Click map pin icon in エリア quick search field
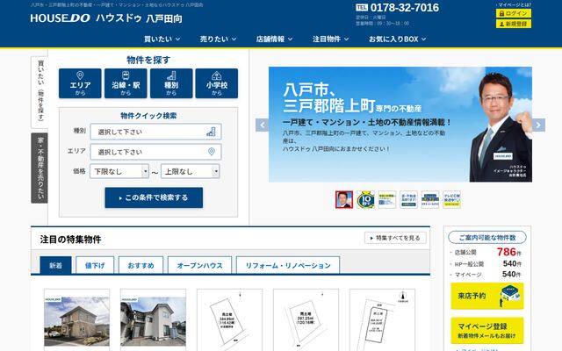Viewport: 562px width, 351px height. (212, 152)
